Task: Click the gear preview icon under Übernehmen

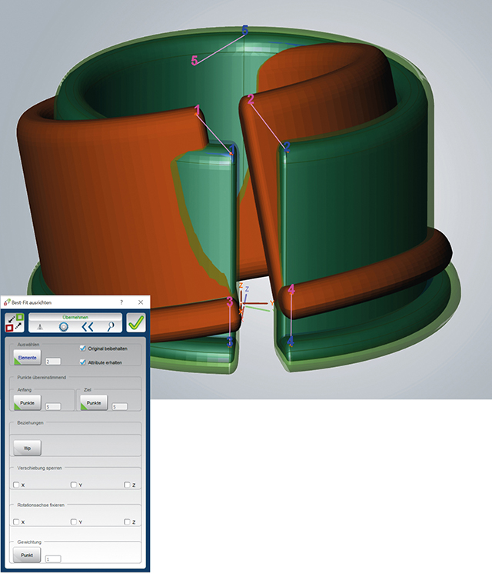Action: [x=64, y=326]
